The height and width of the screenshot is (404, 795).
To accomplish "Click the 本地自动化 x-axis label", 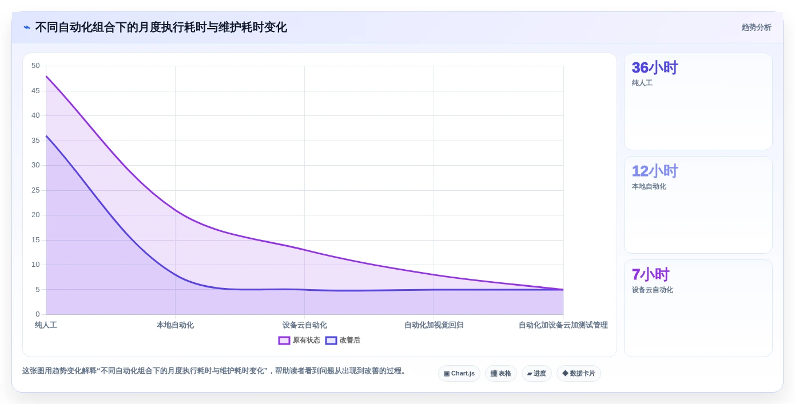I will coord(175,325).
